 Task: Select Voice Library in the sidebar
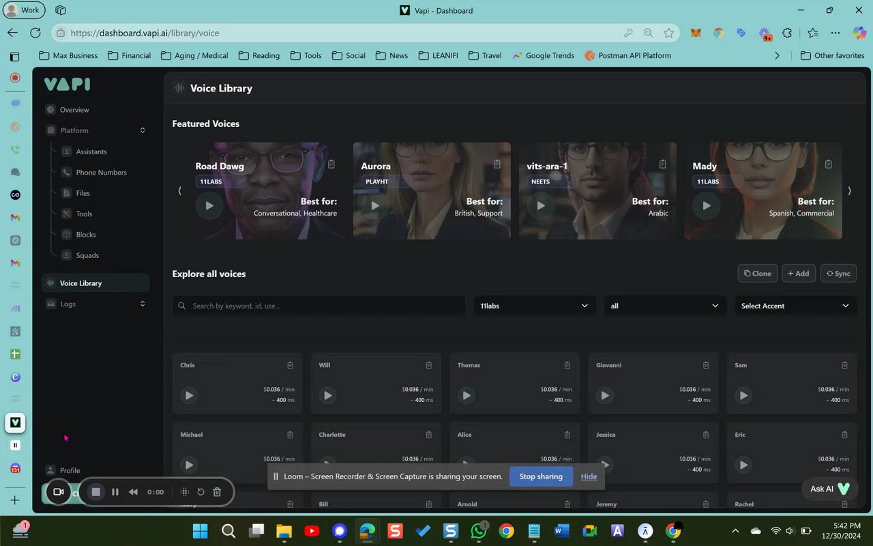[x=95, y=283]
